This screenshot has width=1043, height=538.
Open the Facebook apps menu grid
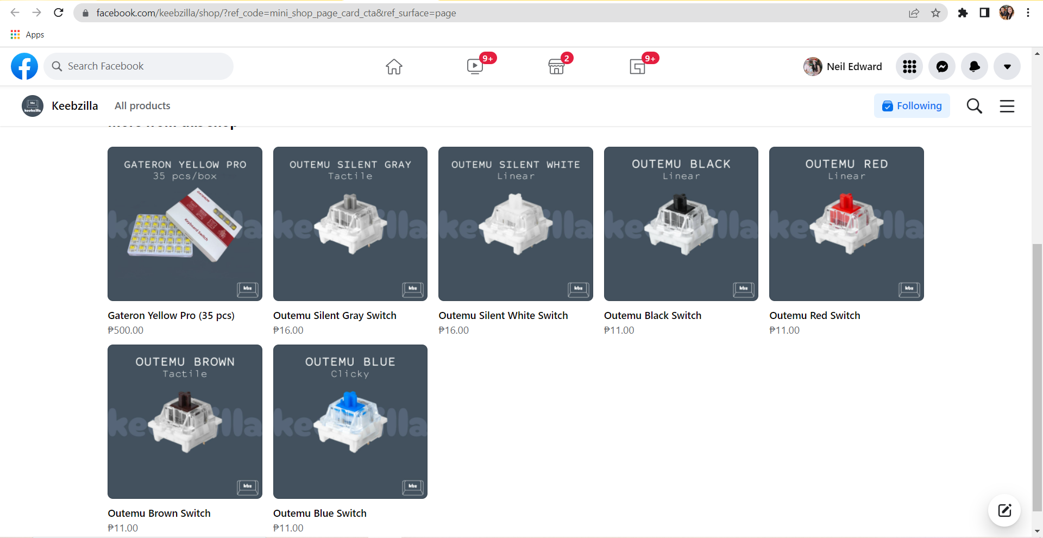pos(909,66)
